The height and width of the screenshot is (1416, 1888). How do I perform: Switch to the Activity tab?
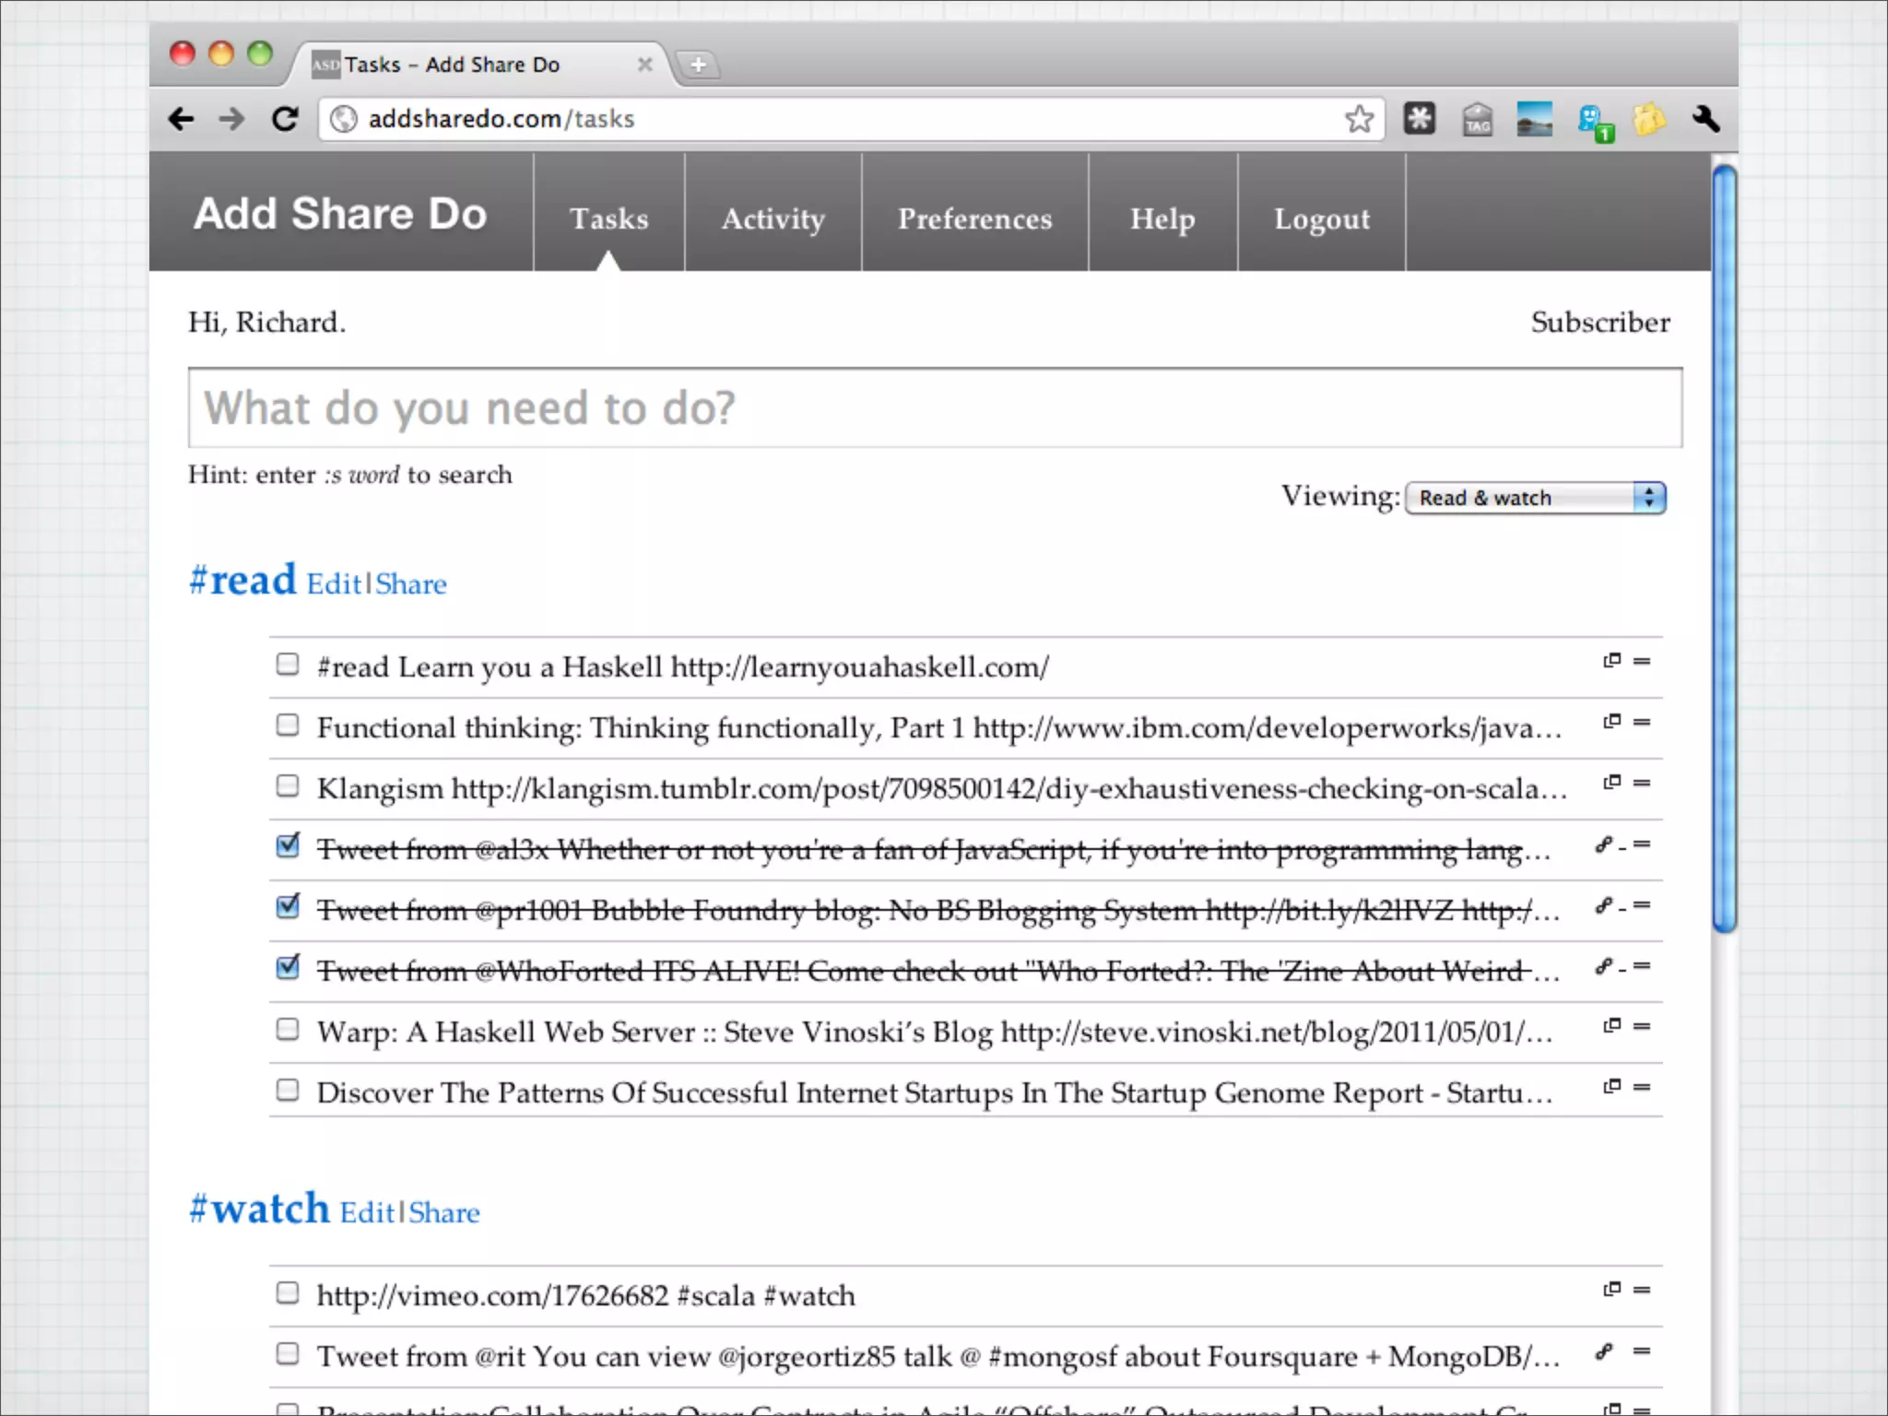(773, 218)
